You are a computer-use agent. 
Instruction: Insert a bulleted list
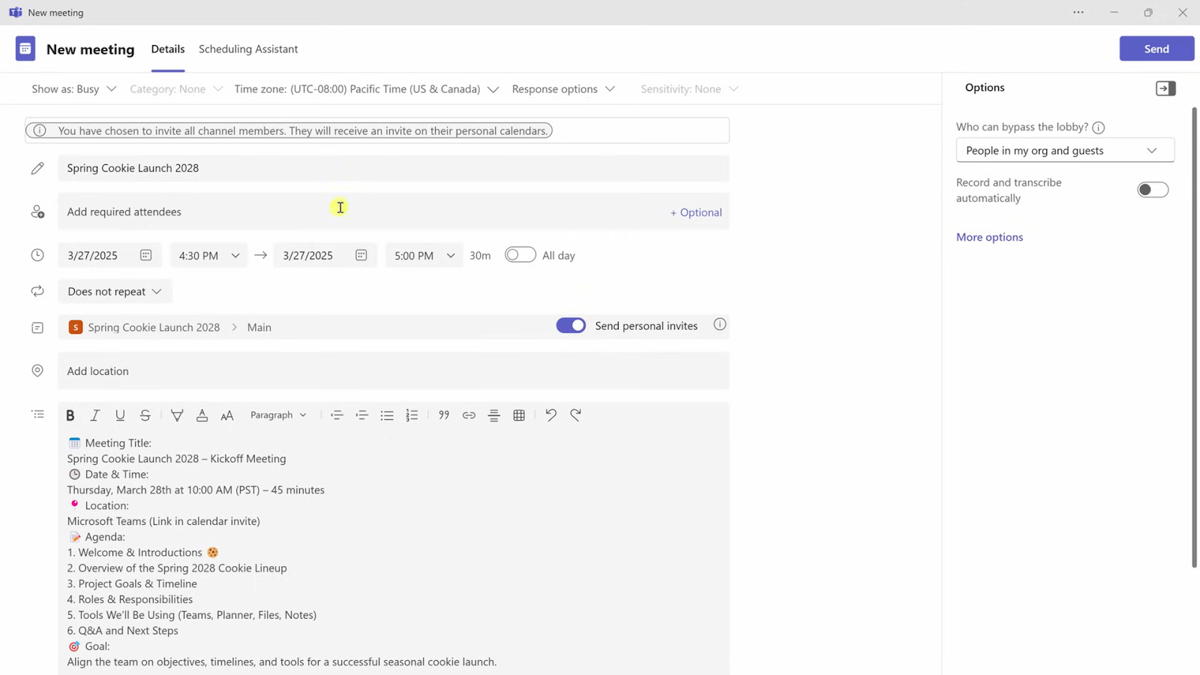coord(387,415)
